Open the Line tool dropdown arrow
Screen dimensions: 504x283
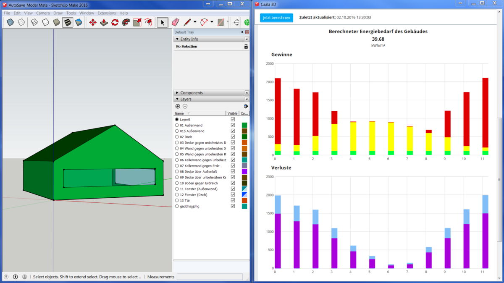[x=195, y=22]
